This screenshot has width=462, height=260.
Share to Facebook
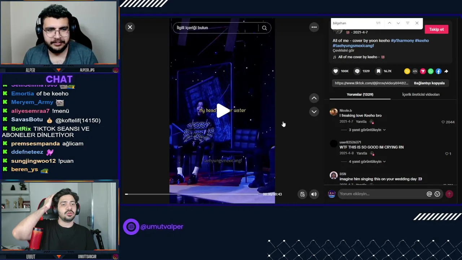point(439,71)
